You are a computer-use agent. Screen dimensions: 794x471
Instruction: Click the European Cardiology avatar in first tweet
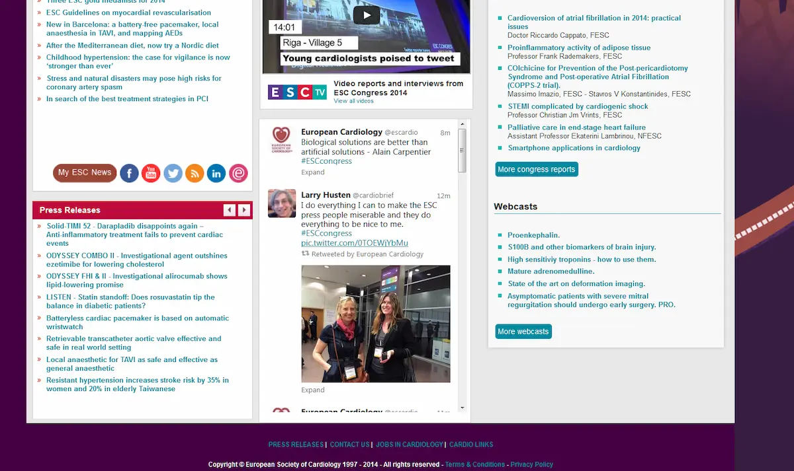pos(281,140)
